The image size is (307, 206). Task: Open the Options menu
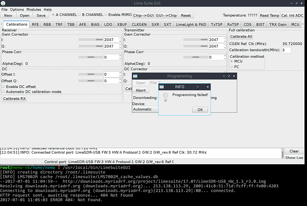point(17,9)
